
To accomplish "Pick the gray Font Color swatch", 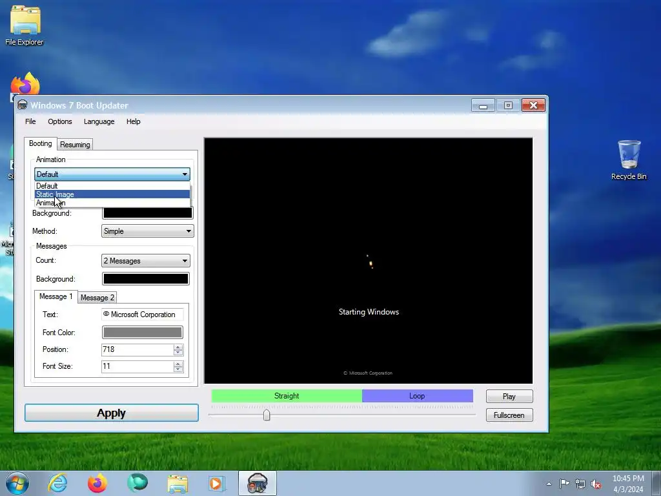I will [x=143, y=333].
